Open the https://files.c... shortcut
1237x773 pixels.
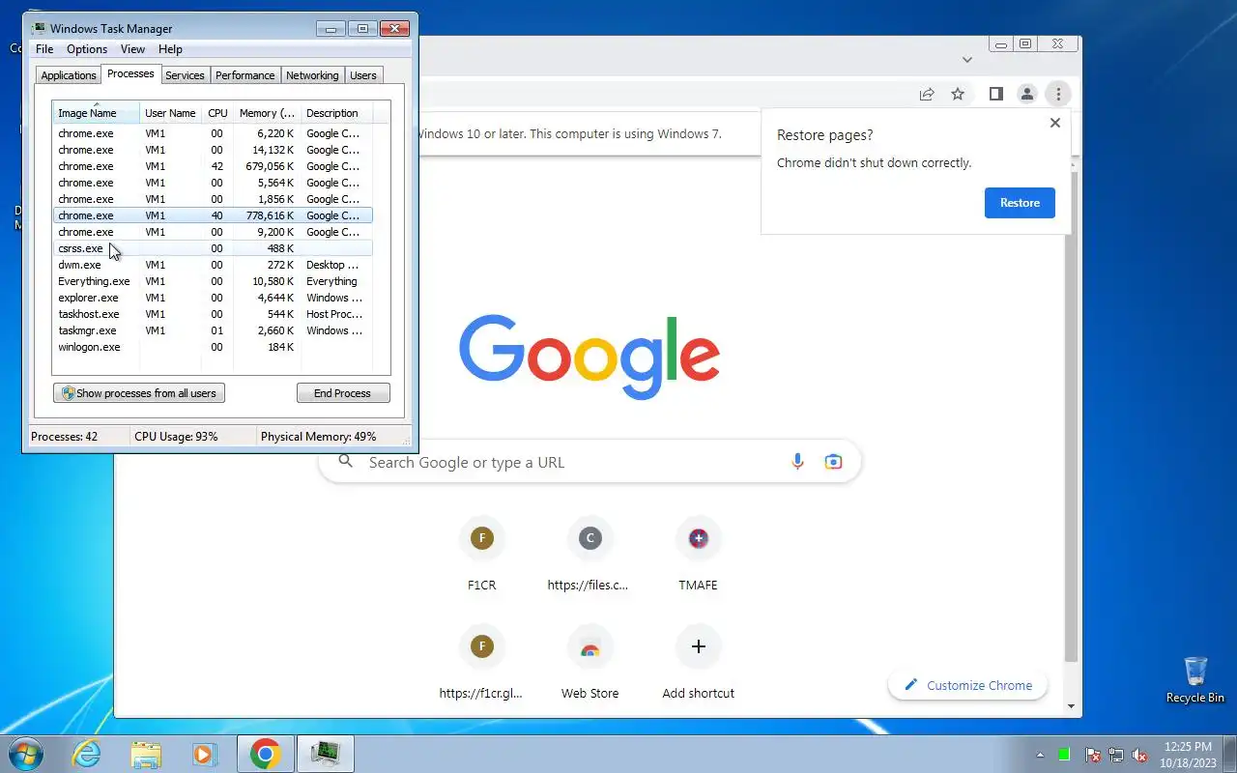coord(590,553)
